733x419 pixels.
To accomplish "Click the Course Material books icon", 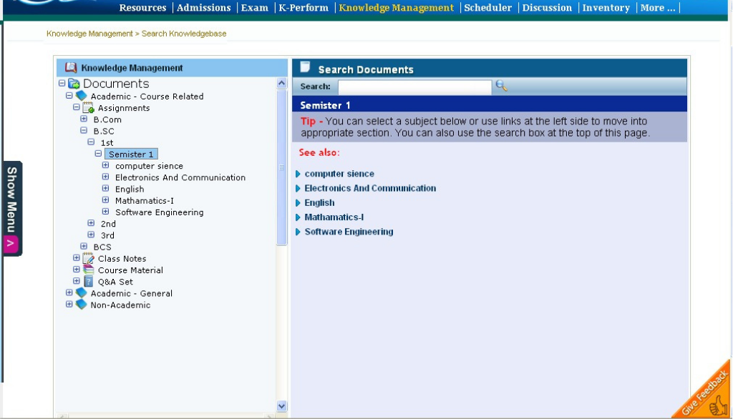I will (x=88, y=270).
